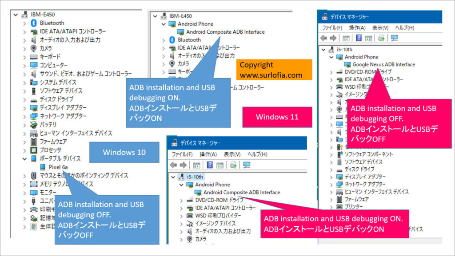Click the forward arrow in the rightmost Device Manager

(x=333, y=38)
